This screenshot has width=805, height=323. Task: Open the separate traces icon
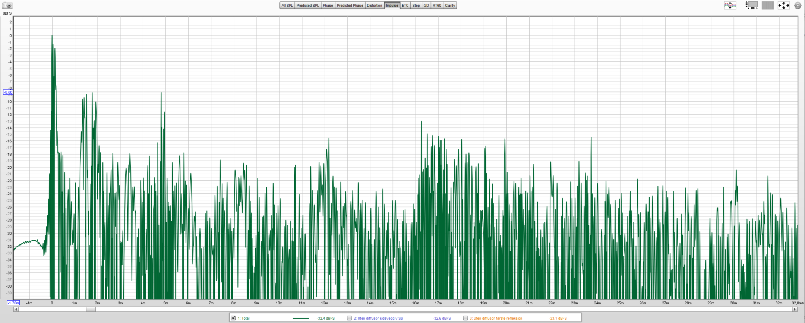click(730, 5)
